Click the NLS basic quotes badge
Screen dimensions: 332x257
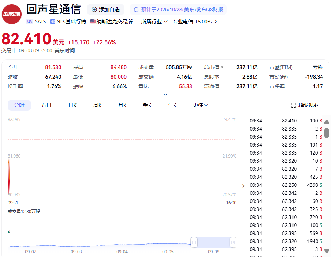pyautogui.click(x=53, y=22)
